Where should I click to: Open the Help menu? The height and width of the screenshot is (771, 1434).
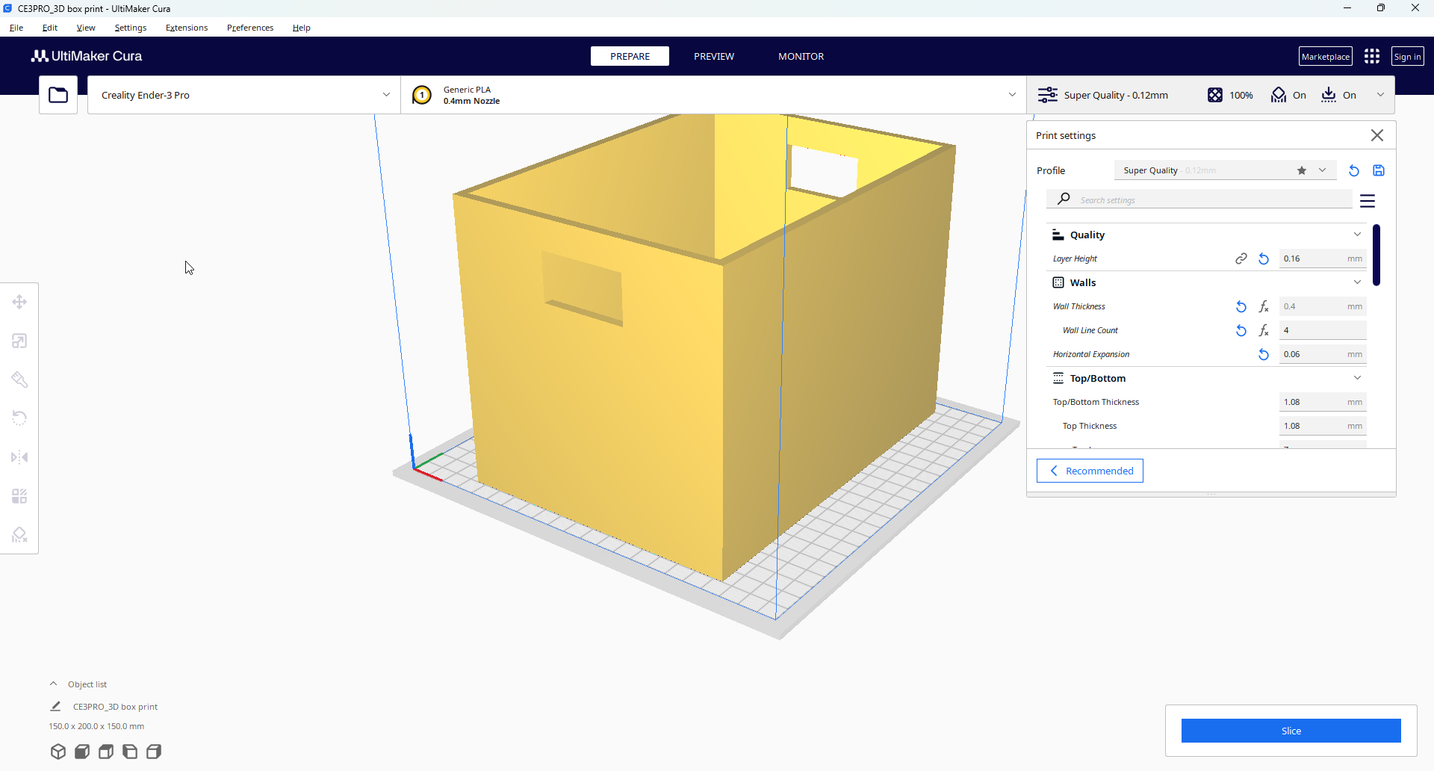coord(302,28)
